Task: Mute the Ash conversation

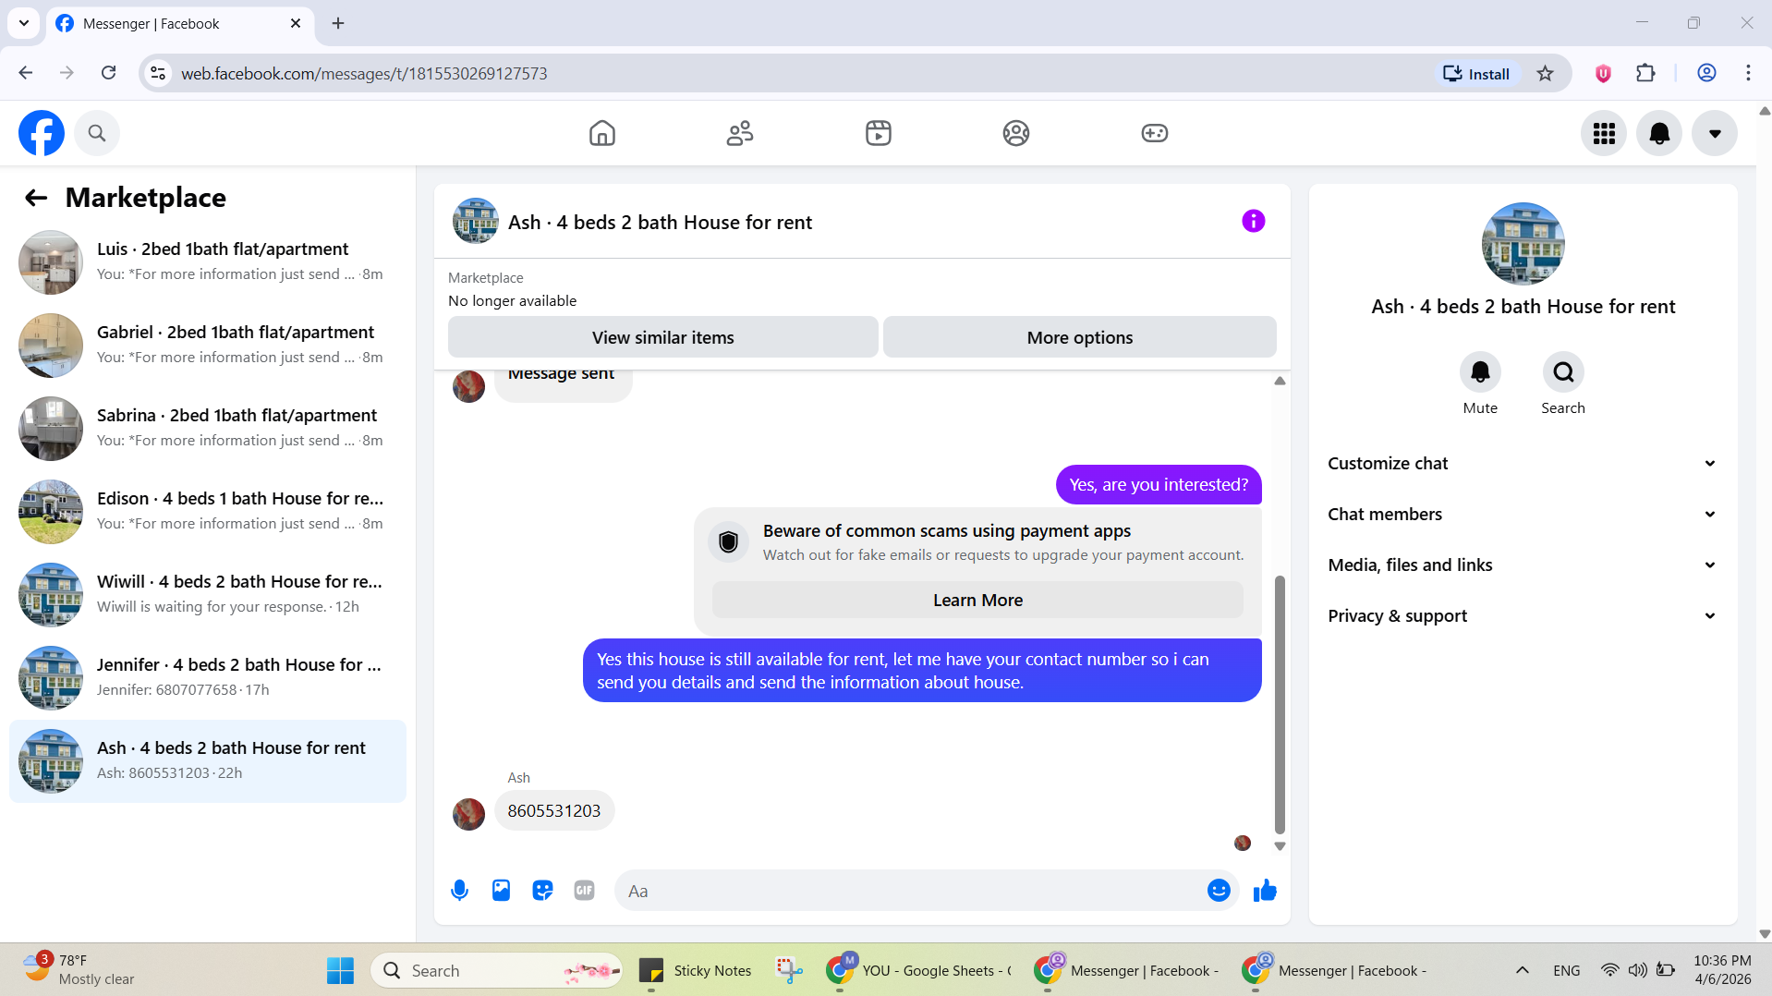Action: pyautogui.click(x=1480, y=372)
